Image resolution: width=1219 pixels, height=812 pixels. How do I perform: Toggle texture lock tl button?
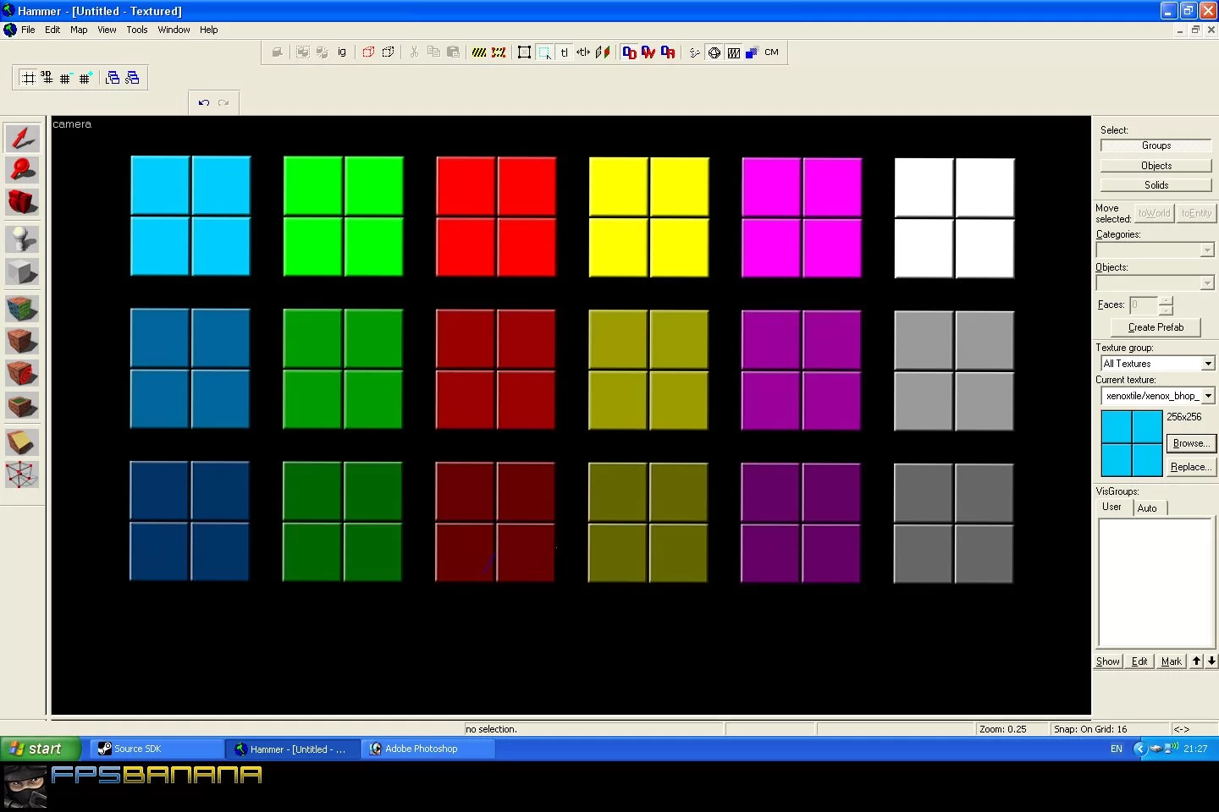564,52
